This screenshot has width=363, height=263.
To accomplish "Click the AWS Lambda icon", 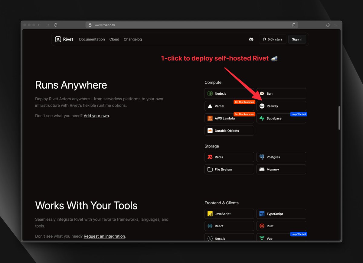I will click(x=210, y=118).
